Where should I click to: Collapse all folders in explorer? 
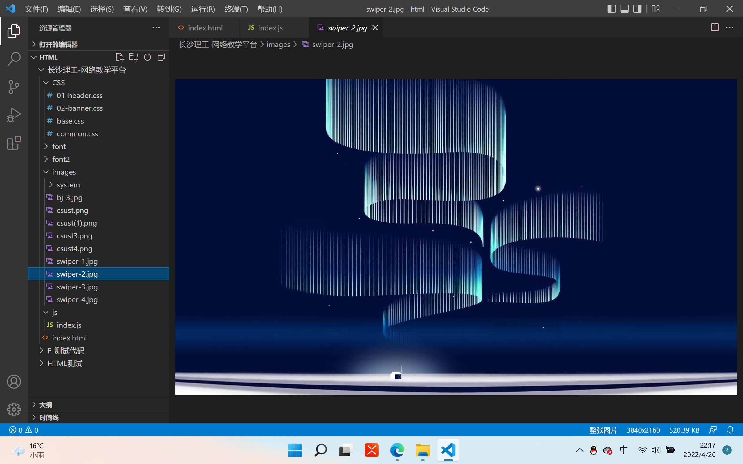click(161, 57)
